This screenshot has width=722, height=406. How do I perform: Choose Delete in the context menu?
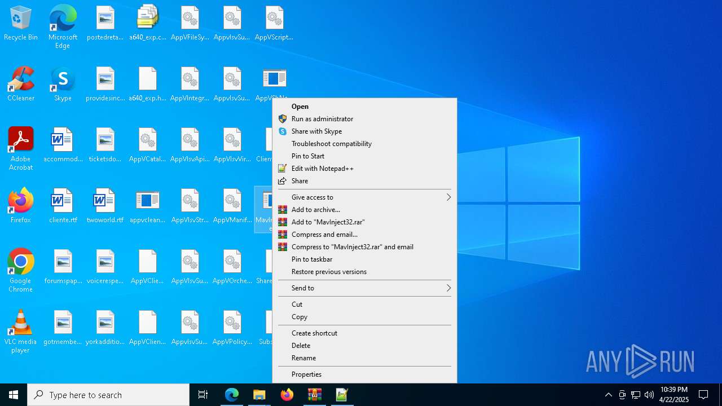364,346
